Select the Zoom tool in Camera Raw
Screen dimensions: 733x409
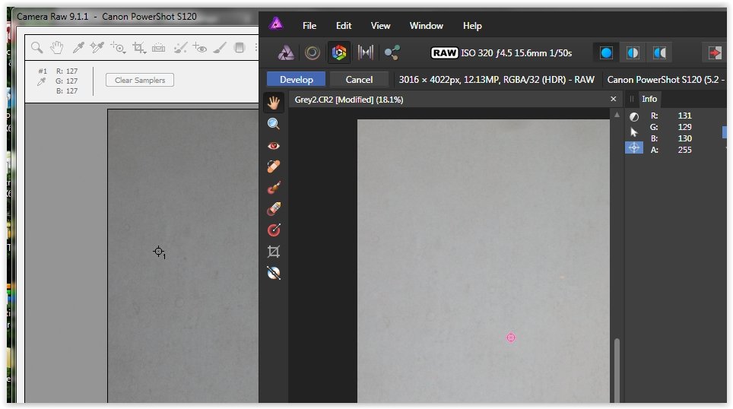pos(37,47)
